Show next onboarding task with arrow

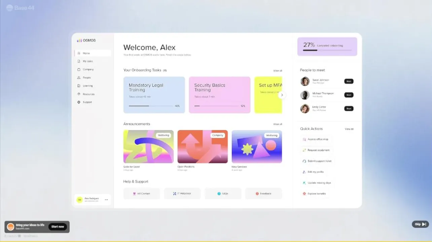point(282,95)
